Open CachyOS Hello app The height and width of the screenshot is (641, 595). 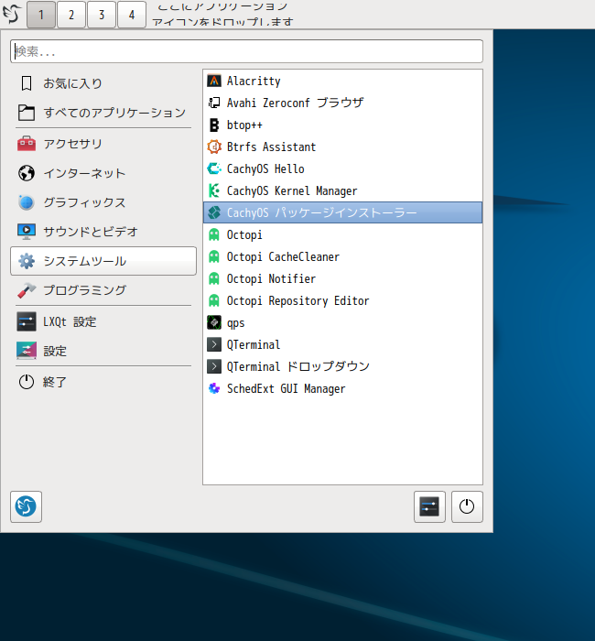coord(265,169)
